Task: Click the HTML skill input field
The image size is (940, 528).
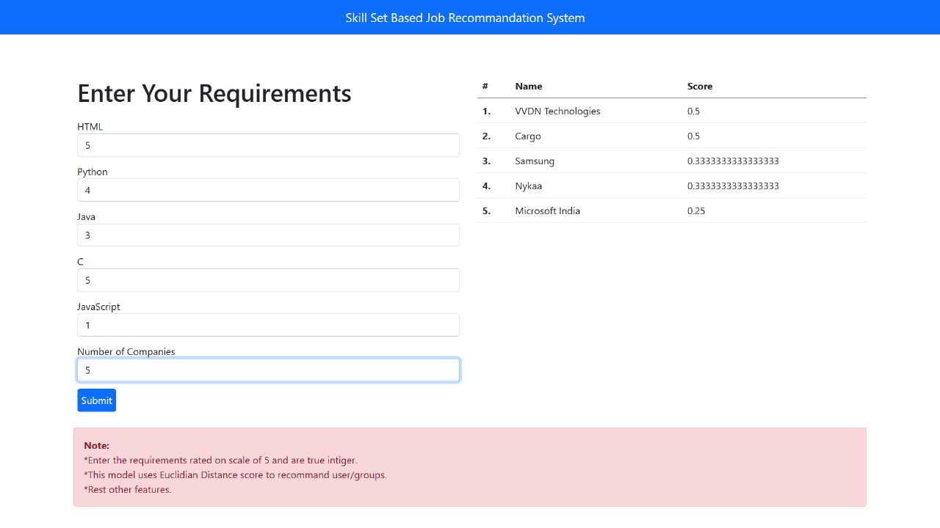Action: click(268, 145)
